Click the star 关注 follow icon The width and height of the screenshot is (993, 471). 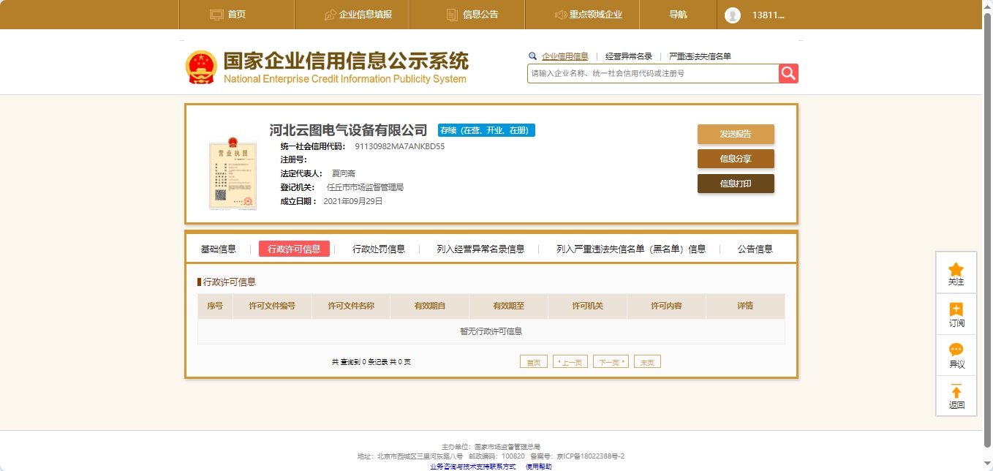tap(956, 270)
